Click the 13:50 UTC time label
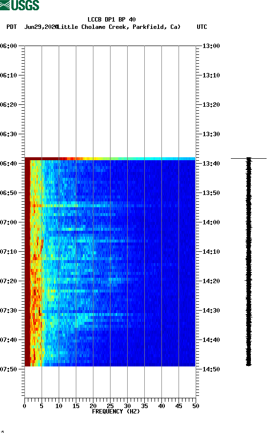Image resolution: width=270 pixels, height=437 pixels. (x=211, y=193)
